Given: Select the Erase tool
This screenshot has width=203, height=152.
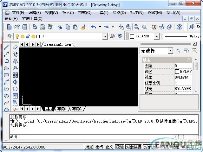Looking at the screenshot, I should [15, 47].
